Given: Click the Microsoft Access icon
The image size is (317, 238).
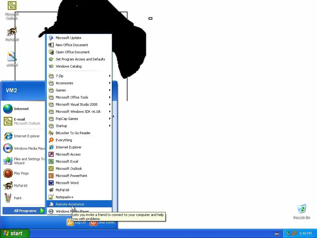Looking at the screenshot, I should point(51,154).
